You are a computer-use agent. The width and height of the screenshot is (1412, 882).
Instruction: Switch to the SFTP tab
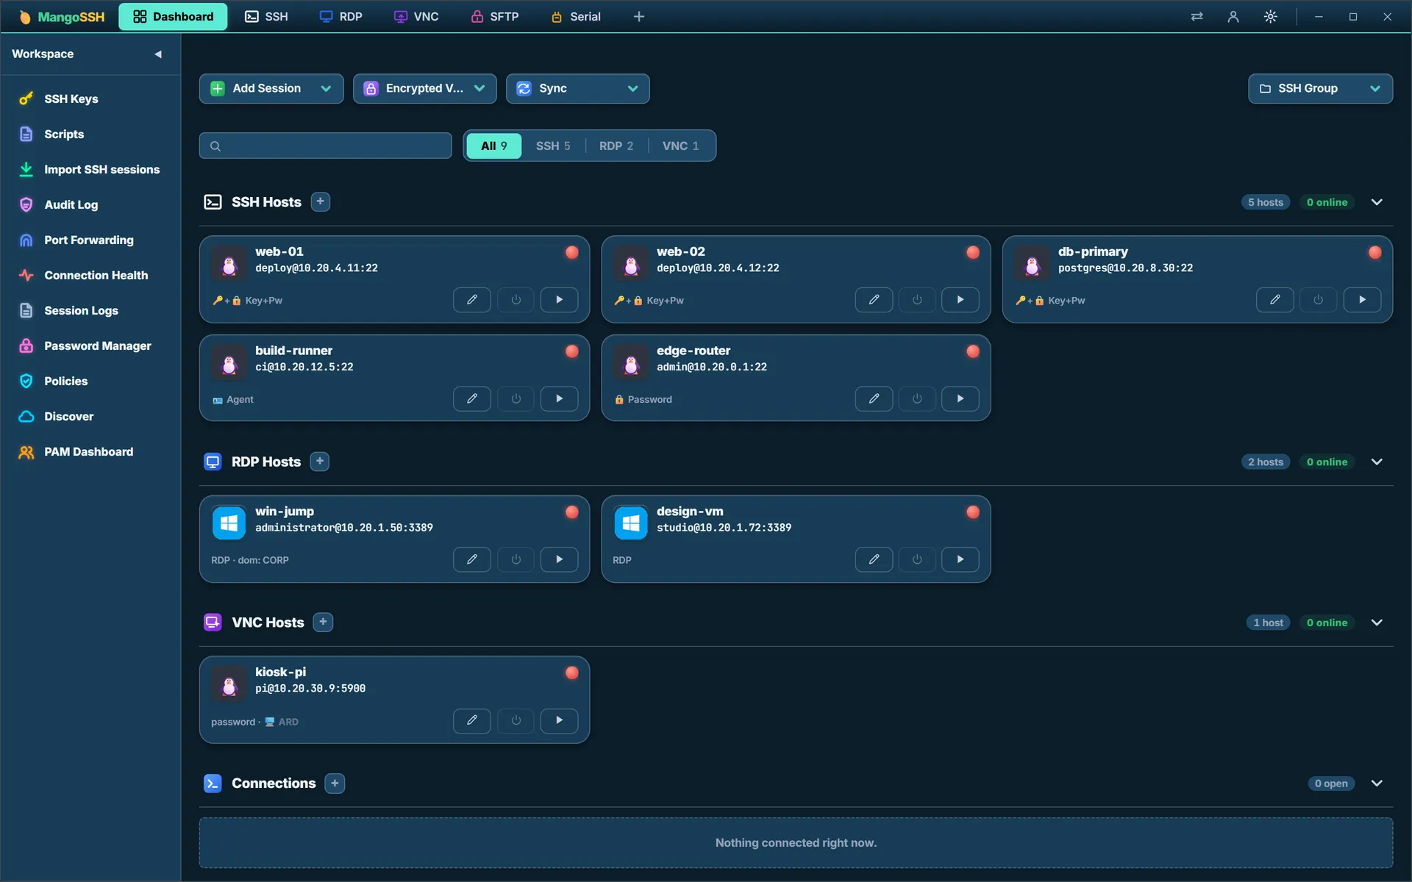(x=495, y=16)
